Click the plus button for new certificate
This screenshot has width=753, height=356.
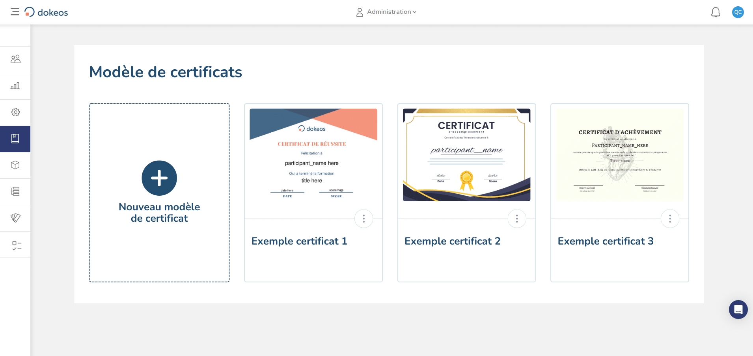coord(159,178)
